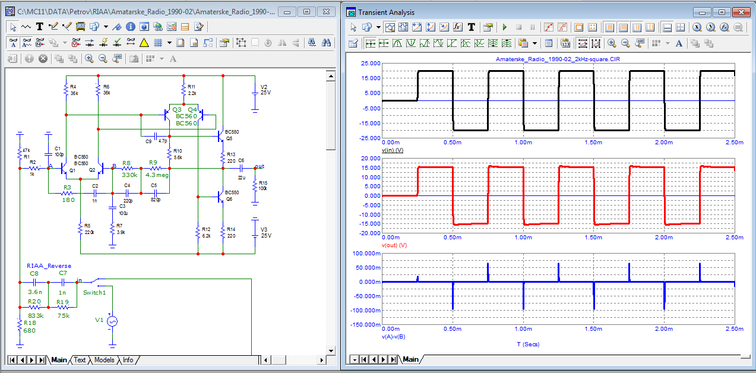Open the Info (blue i) tool
756x373 pixels.
130,27
